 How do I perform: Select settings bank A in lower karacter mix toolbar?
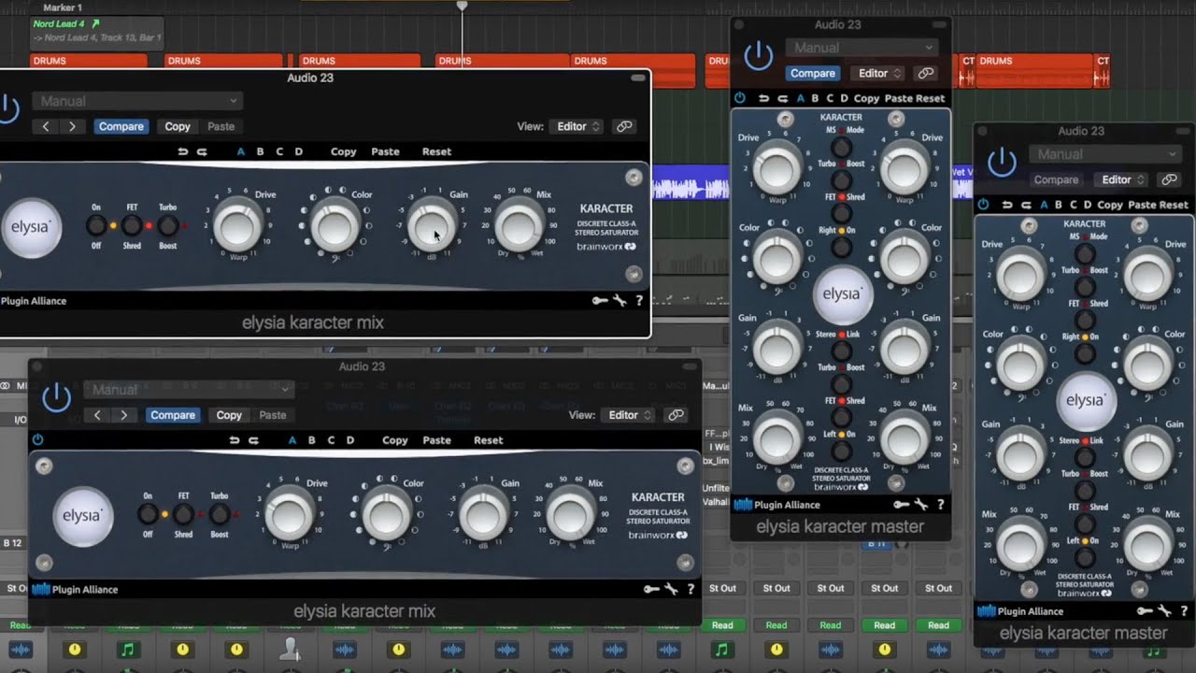(292, 440)
